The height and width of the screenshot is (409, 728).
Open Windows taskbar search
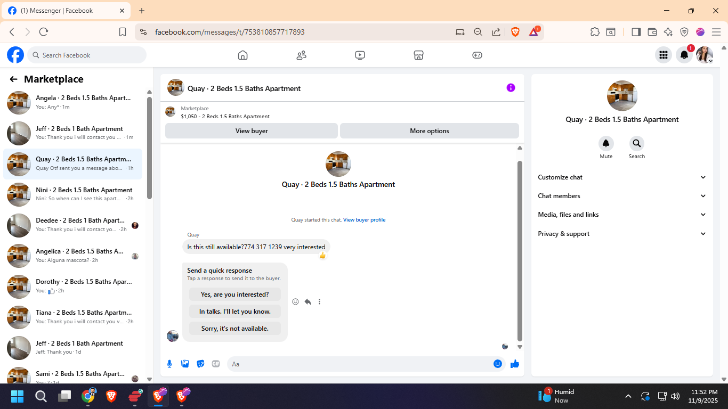41,396
